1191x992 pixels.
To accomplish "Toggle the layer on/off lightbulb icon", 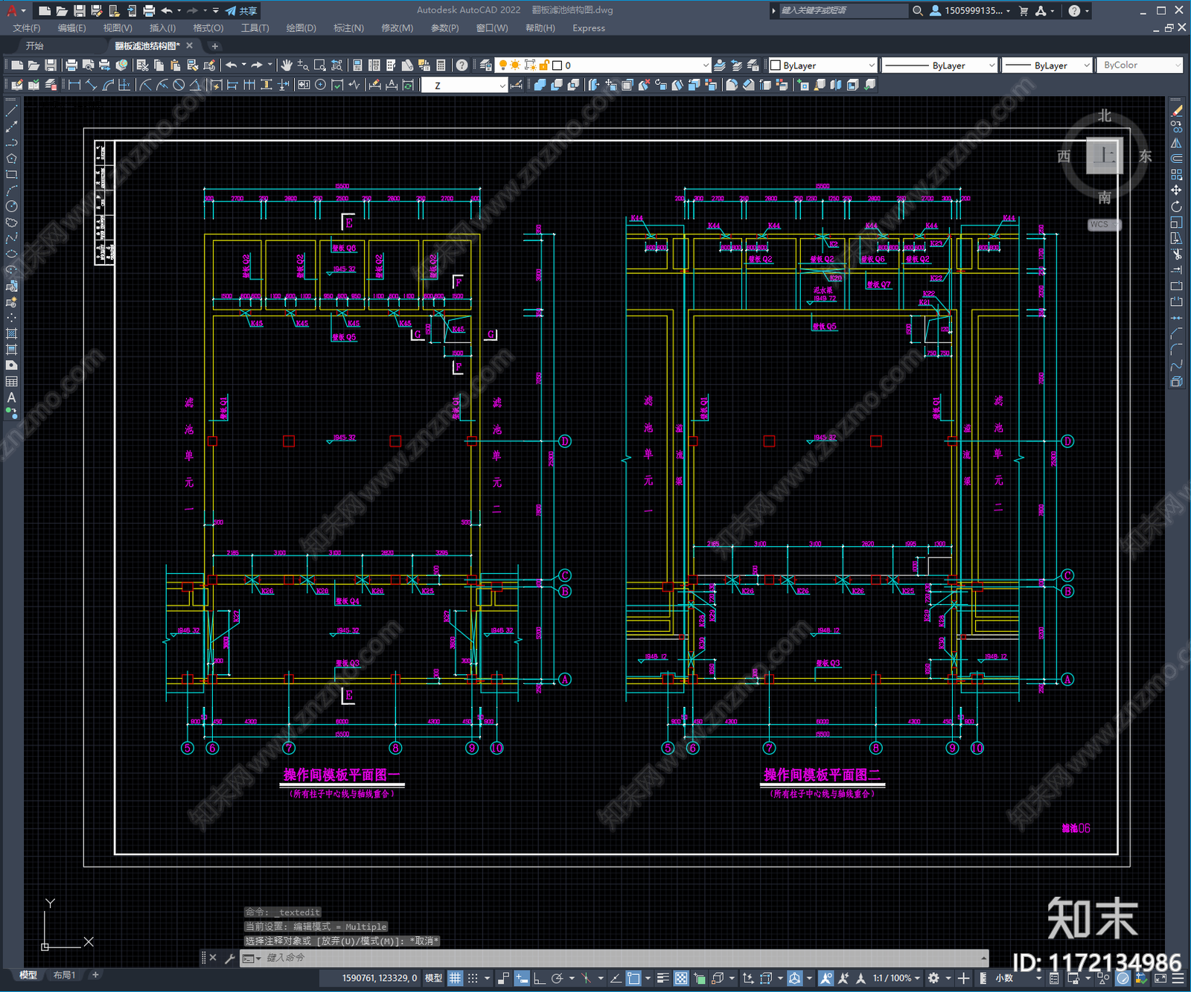I will point(502,65).
